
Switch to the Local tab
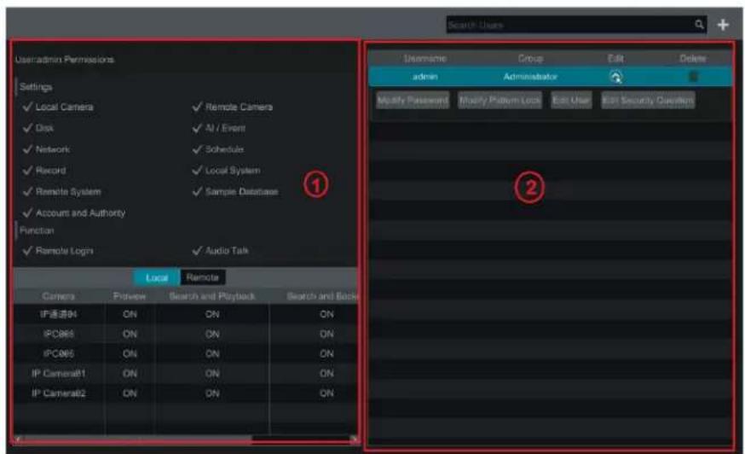coord(156,277)
